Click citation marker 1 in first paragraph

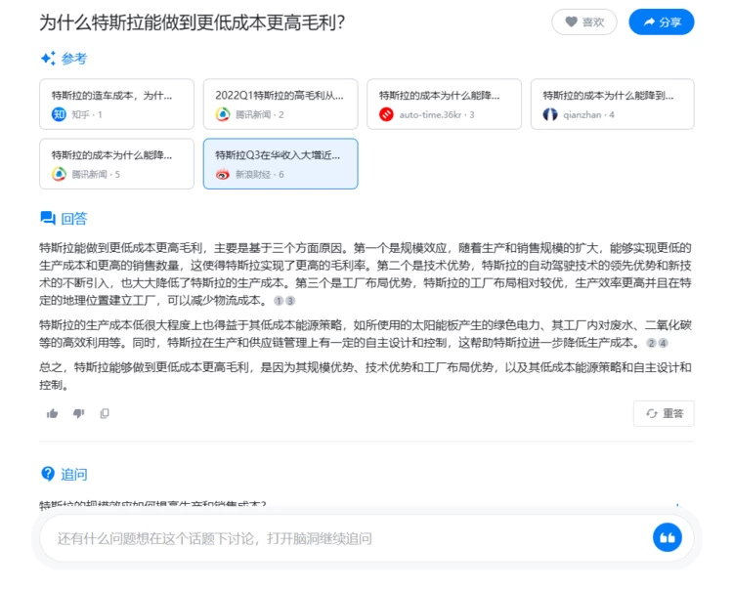point(279,301)
